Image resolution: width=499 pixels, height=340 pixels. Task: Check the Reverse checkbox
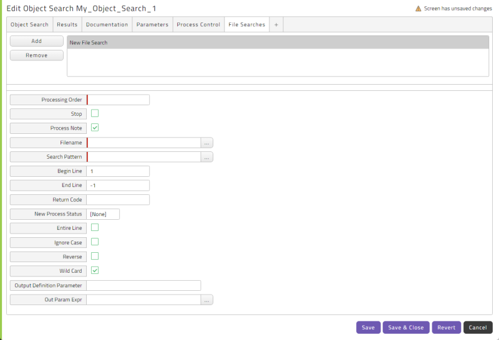pos(95,256)
